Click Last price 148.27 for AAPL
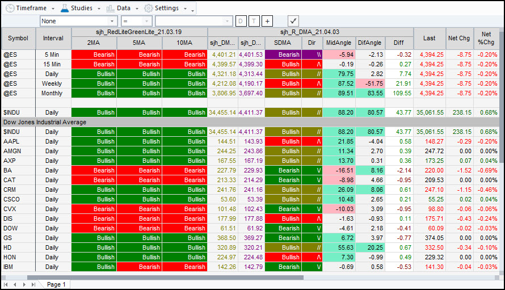 [x=430, y=141]
